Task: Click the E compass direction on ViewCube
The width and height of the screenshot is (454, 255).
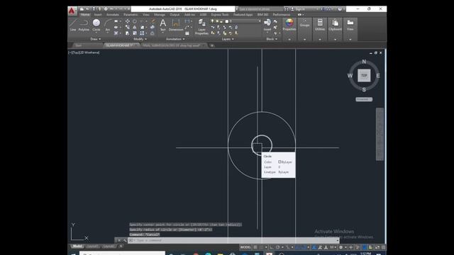Action: tap(378, 76)
